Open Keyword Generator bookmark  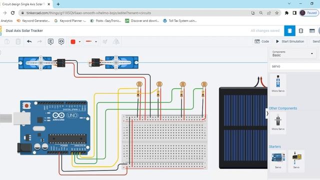pos(33,20)
